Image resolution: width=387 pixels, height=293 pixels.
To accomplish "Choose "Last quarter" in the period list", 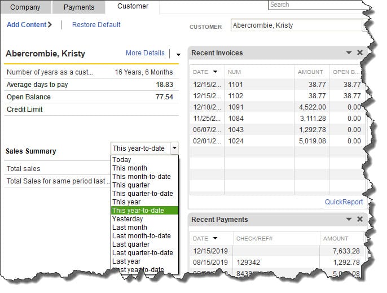I will [x=131, y=244].
